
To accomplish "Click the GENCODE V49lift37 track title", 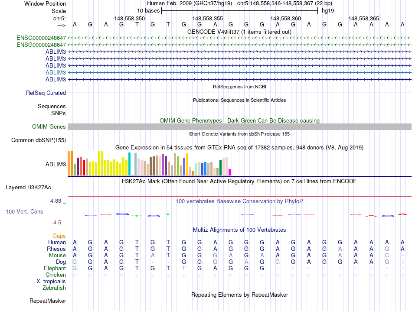I will tap(239, 32).
